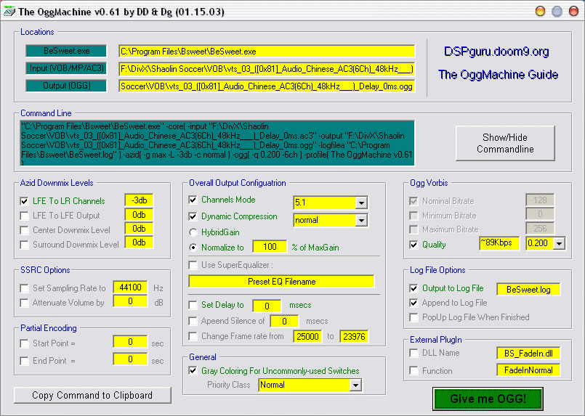
Task: Click the Output (OGG) button
Action: (x=66, y=86)
